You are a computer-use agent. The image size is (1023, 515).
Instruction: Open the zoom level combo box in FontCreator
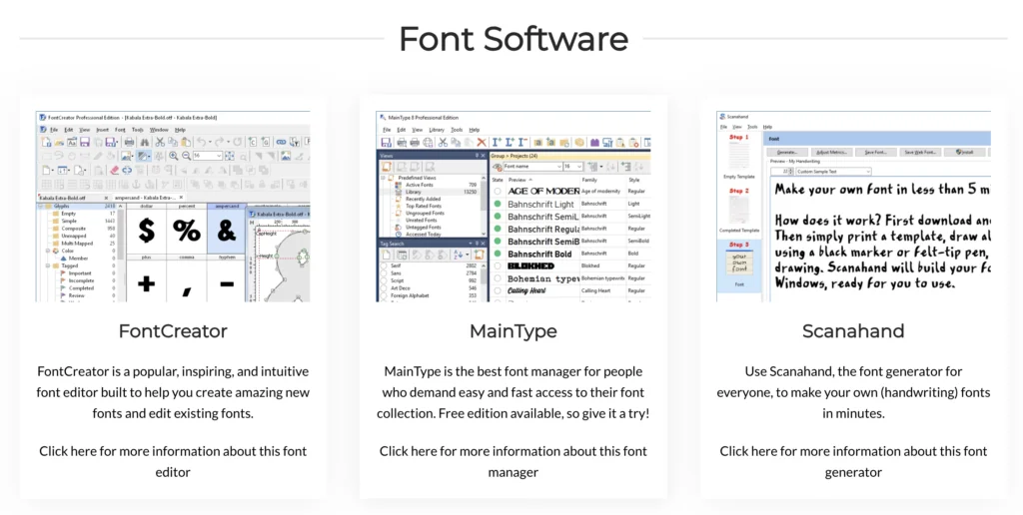(x=208, y=157)
